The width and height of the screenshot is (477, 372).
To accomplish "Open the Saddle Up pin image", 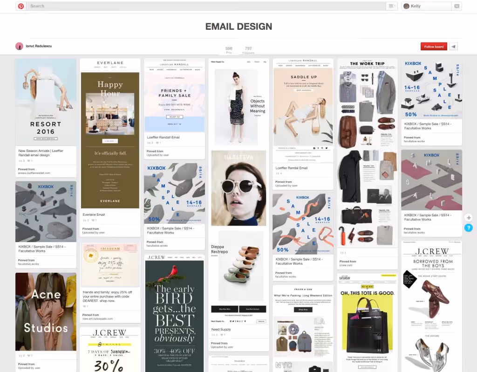I will pos(303,110).
